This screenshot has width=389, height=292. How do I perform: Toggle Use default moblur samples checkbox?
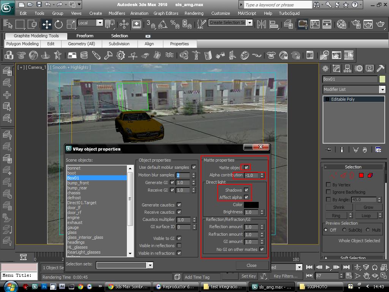[194, 167]
